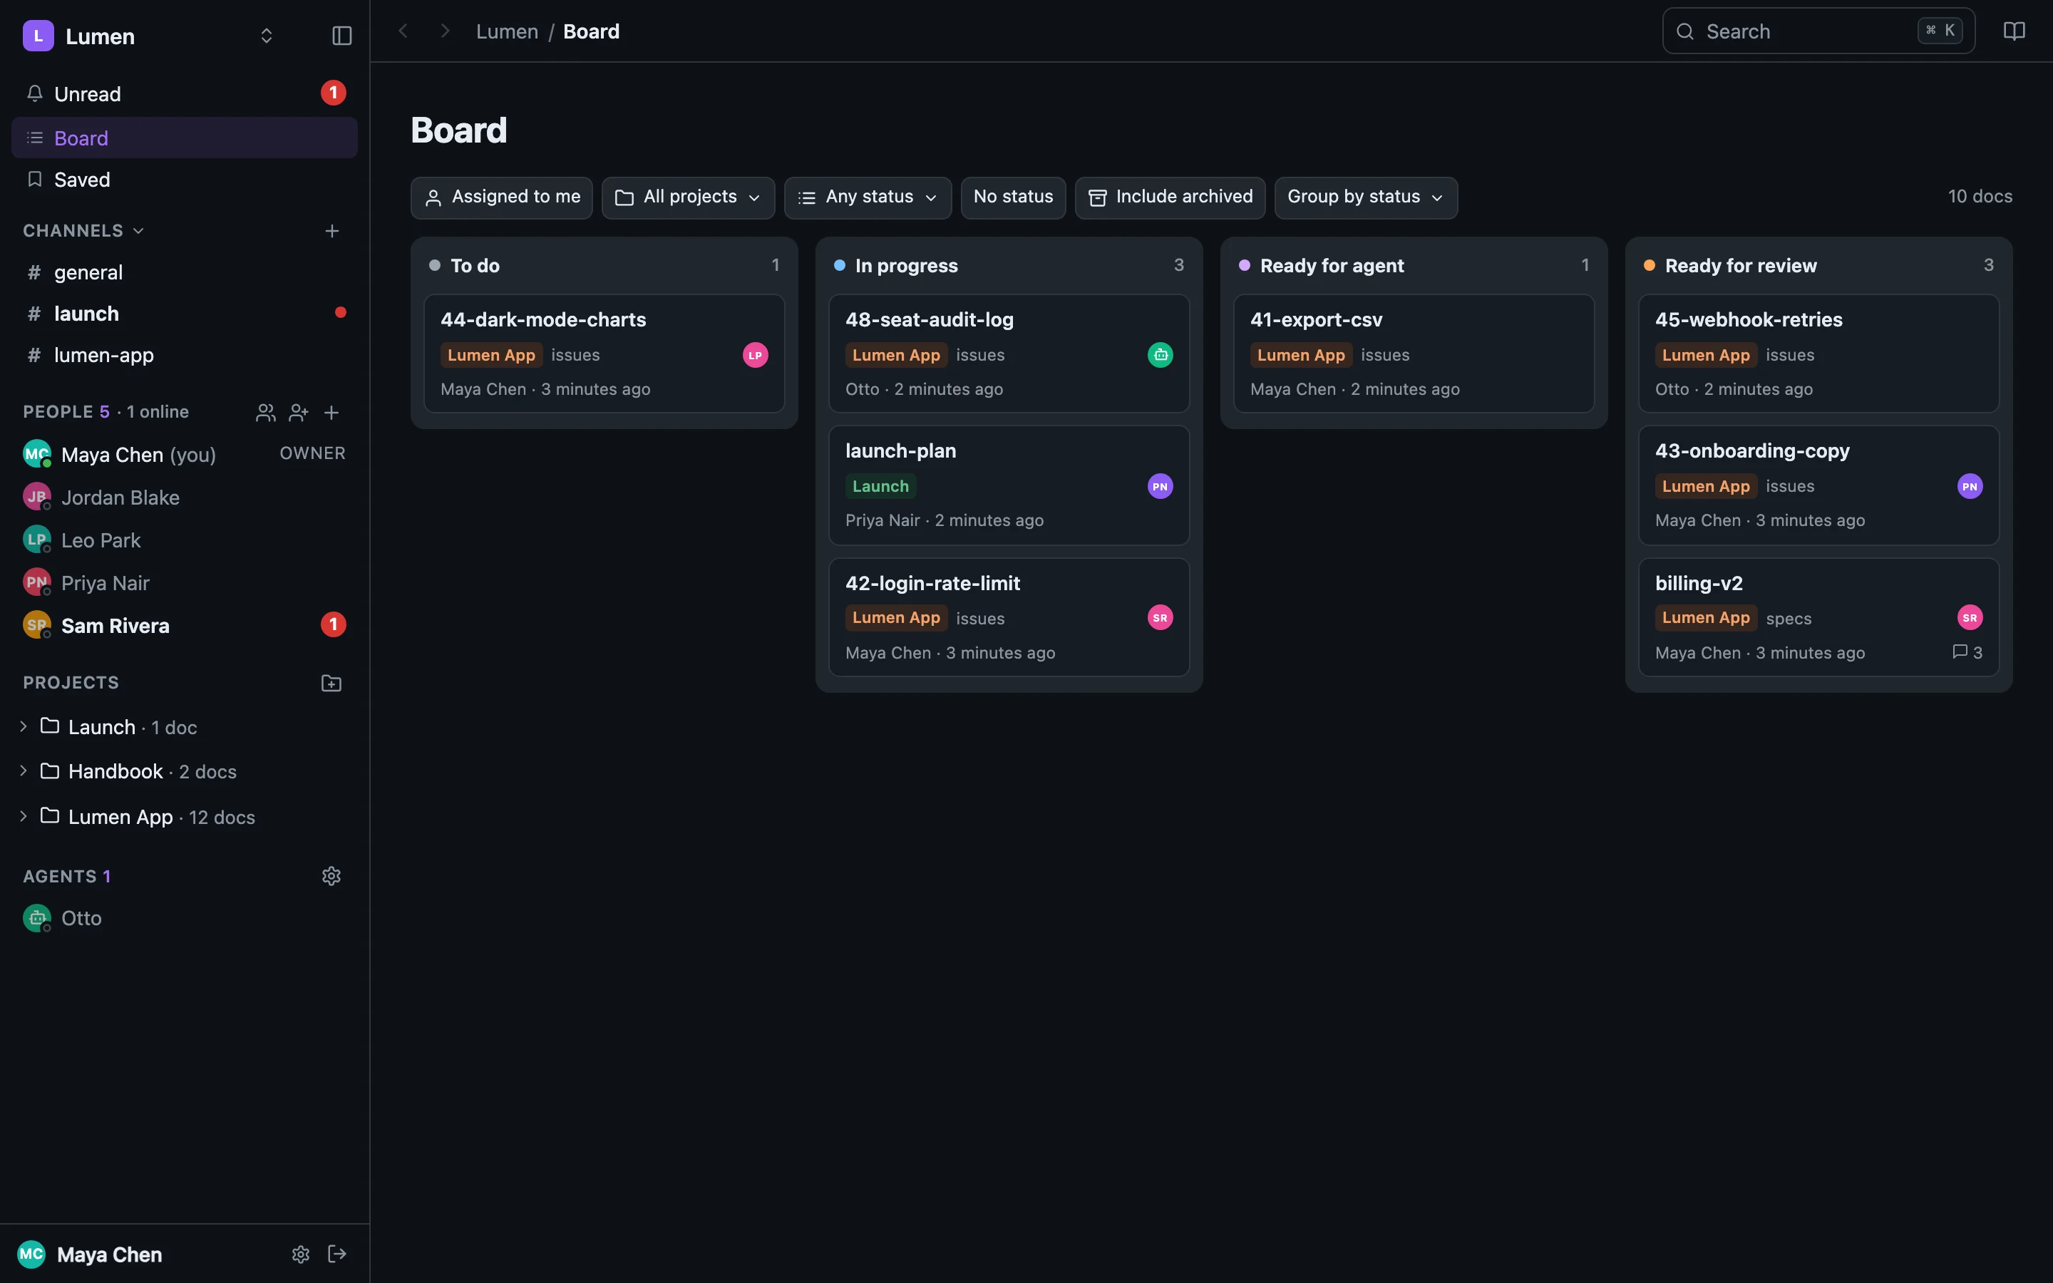Click the people directory icon
The width and height of the screenshot is (2053, 1283).
click(265, 413)
